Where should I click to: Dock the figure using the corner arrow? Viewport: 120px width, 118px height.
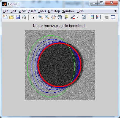(x=116, y=11)
